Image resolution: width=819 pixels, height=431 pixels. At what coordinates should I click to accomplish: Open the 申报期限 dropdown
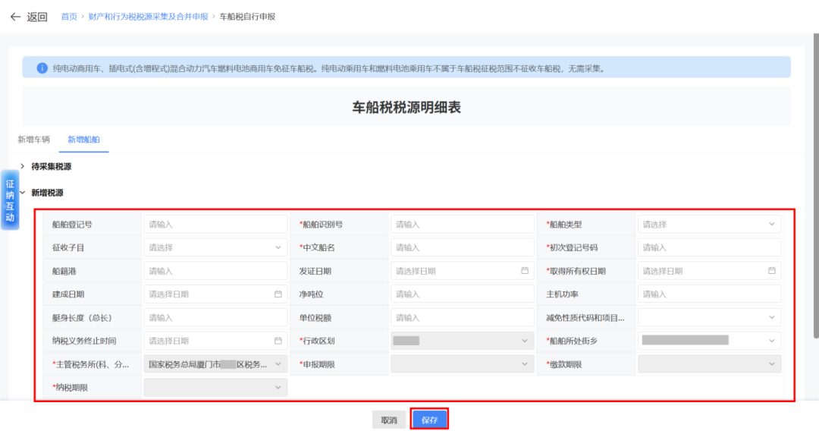point(463,364)
